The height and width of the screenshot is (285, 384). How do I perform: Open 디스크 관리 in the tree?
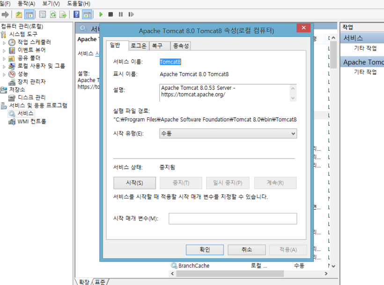(31, 98)
